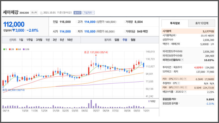This screenshot has width=219, height=123.
Task: Open help icon next to PER EPS(2021.06)
Action: [x=185, y=79]
